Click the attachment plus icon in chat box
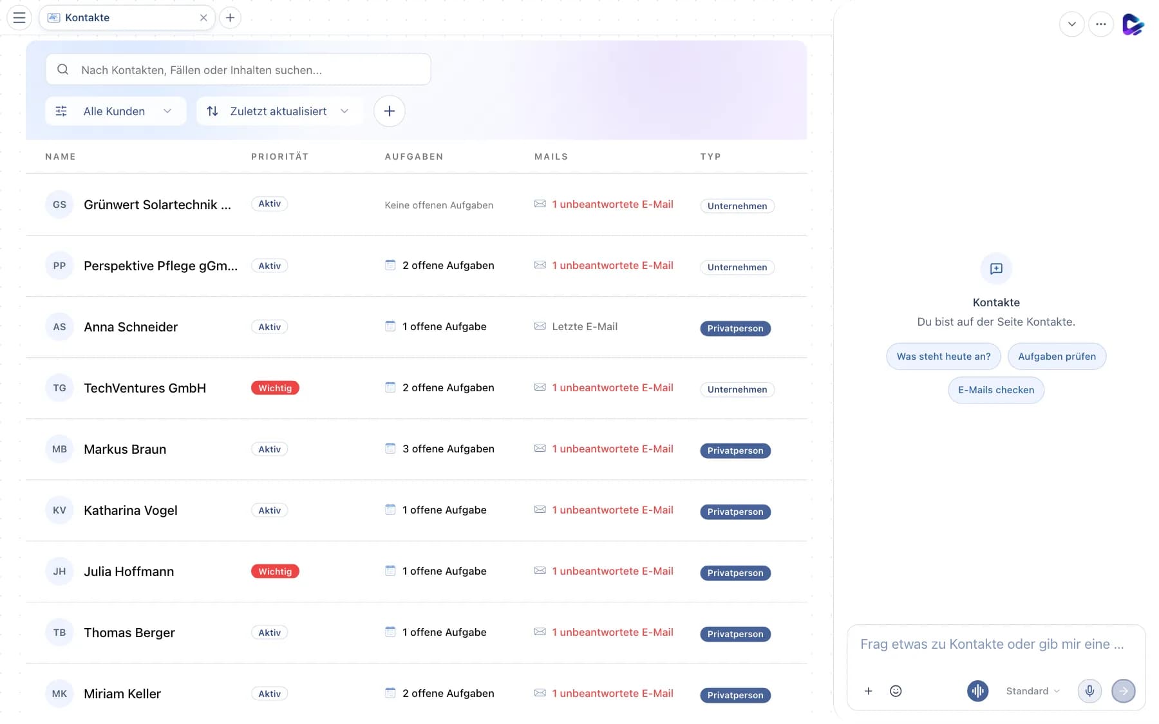The image size is (1159, 724). point(868,691)
